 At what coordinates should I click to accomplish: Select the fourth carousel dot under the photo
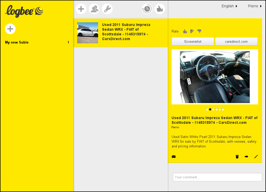[216, 109]
